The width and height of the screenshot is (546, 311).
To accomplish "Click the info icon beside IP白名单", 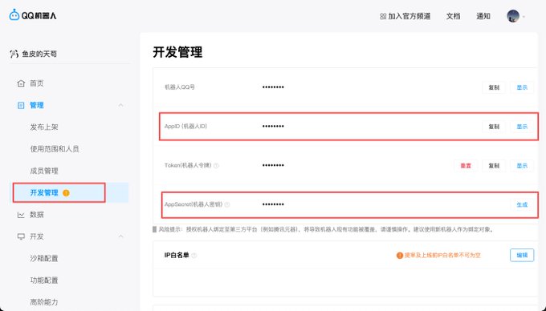I will pos(194,256).
